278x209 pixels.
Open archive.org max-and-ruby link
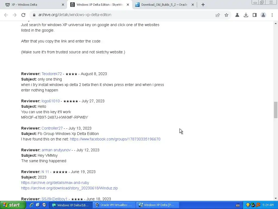coord(55,183)
